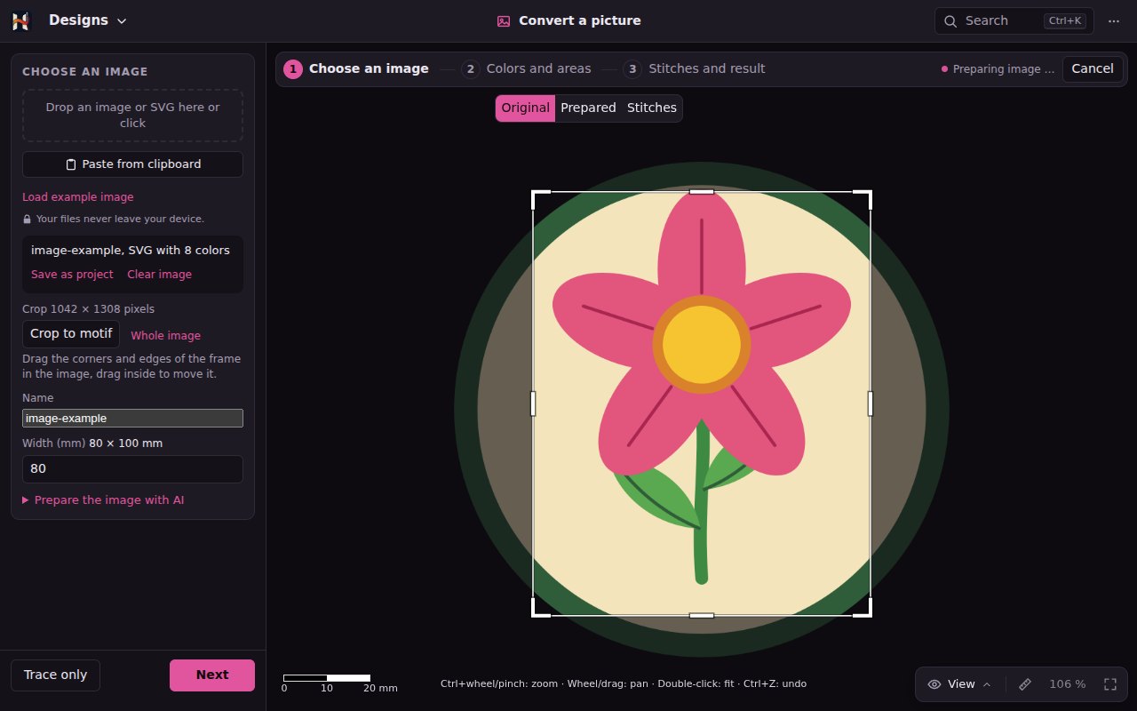Click the app logo icon
The height and width of the screenshot is (711, 1137).
click(x=20, y=20)
